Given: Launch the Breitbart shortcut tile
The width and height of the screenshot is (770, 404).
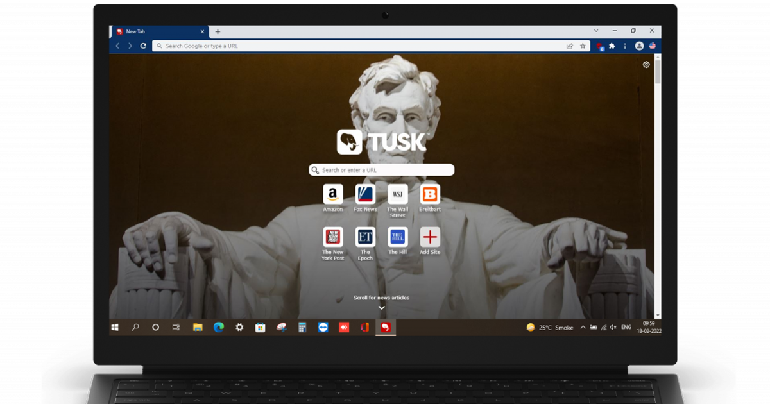Looking at the screenshot, I should pyautogui.click(x=430, y=194).
